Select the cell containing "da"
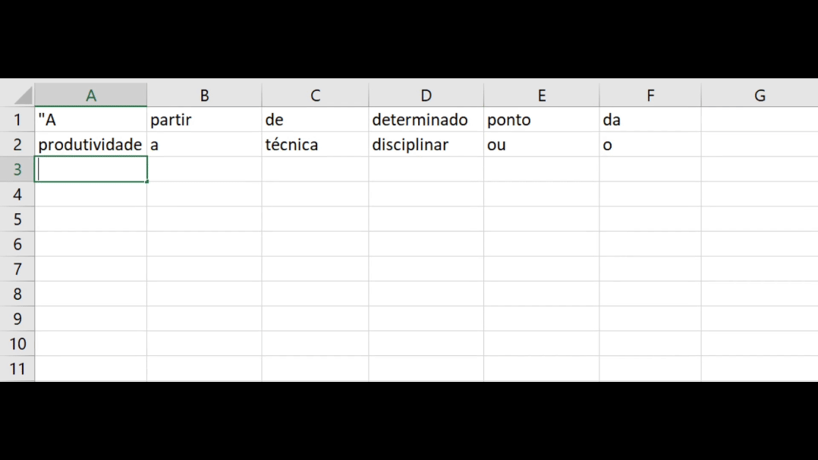This screenshot has width=818, height=460. point(650,120)
